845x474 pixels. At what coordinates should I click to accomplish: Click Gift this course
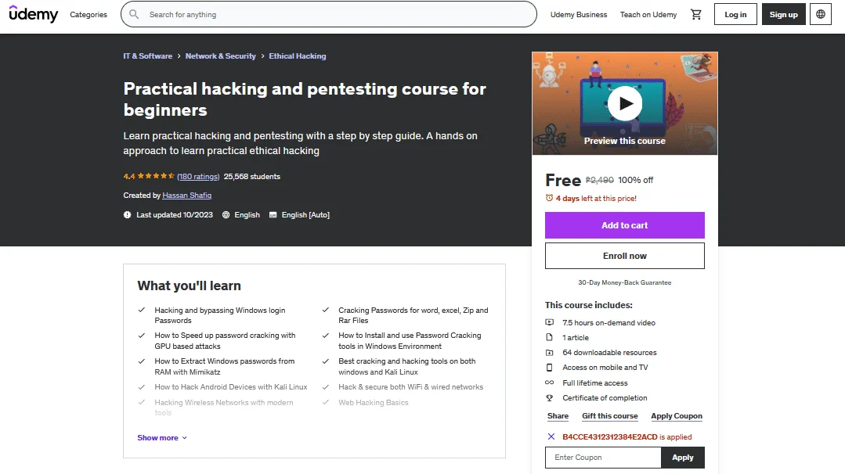click(x=609, y=416)
